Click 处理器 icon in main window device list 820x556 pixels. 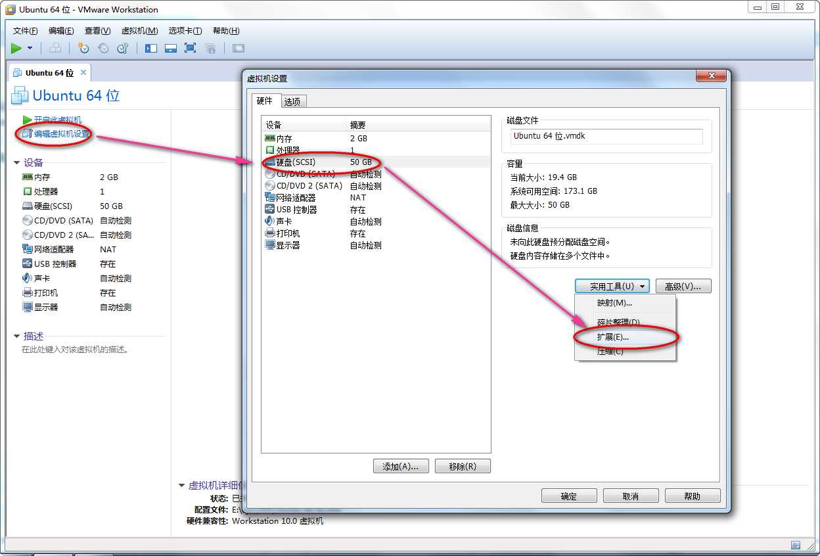click(x=28, y=192)
